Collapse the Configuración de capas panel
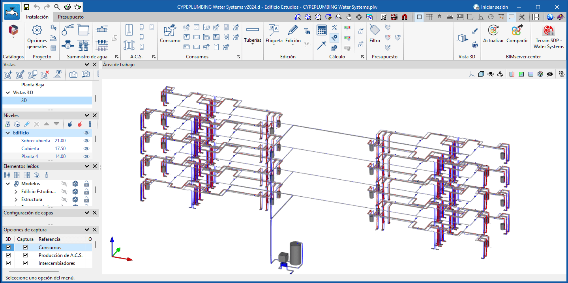 [x=87, y=213]
